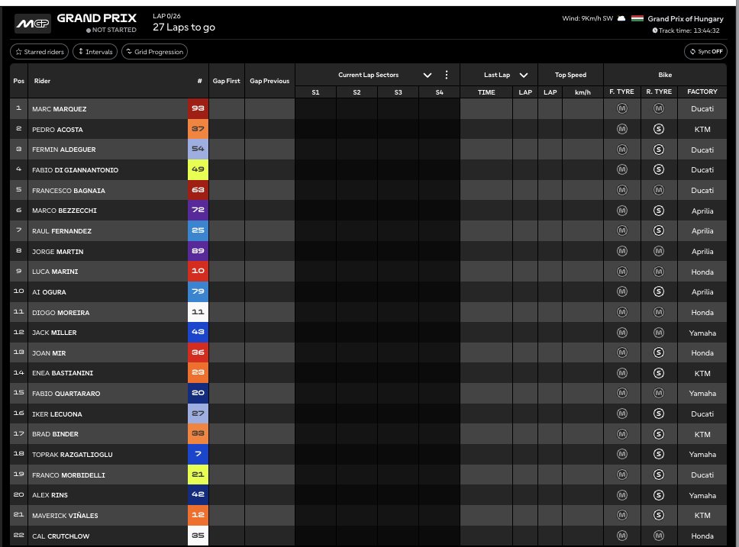
Task: Click KTM factory cell for Brad Binder
Action: [702, 434]
